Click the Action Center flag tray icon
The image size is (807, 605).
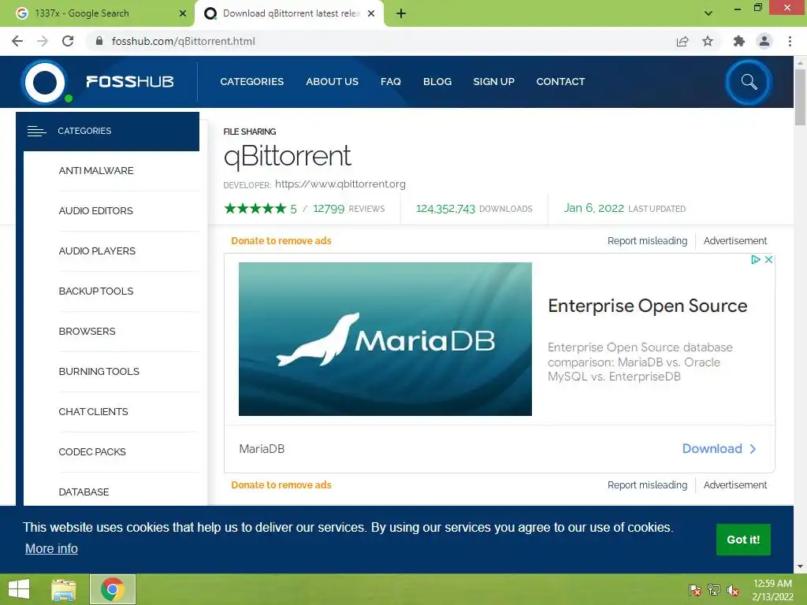(x=695, y=590)
